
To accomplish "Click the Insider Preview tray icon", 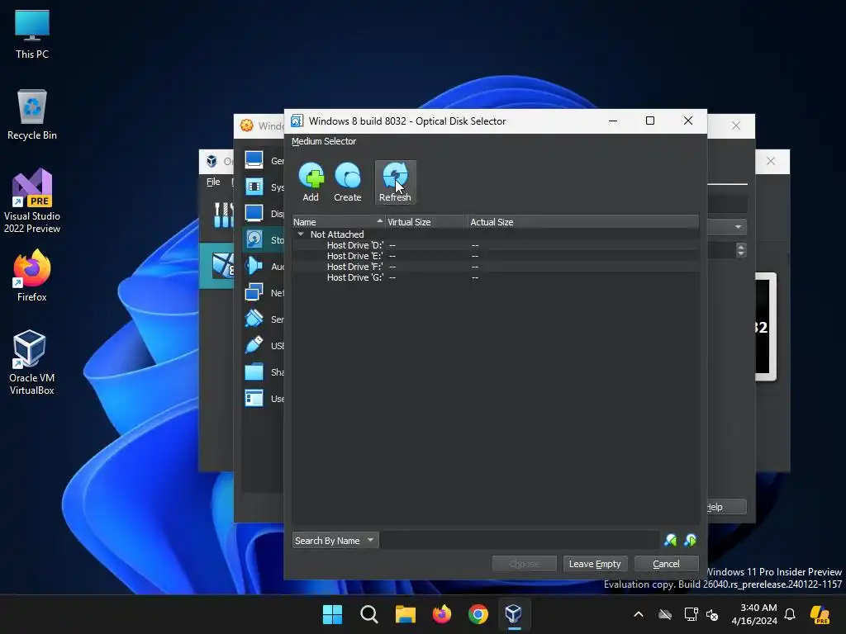I will tap(820, 614).
